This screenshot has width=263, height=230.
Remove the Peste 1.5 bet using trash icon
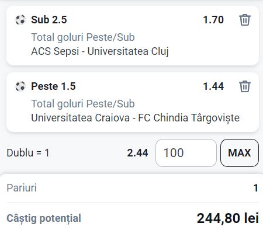click(245, 86)
